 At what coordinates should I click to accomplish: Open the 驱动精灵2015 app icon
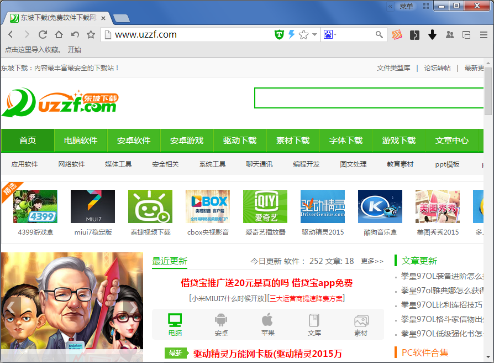[323, 206]
